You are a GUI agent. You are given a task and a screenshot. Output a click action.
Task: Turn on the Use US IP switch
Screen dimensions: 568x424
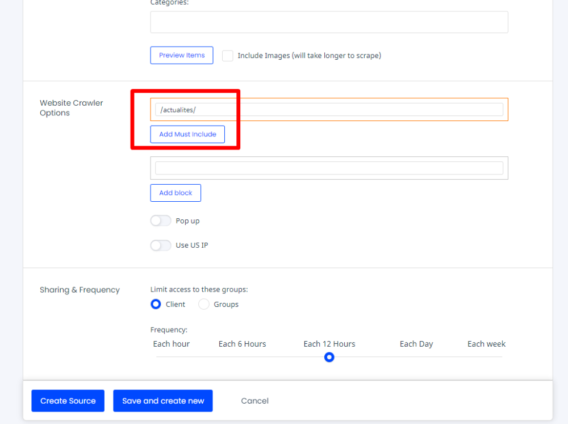coord(161,246)
